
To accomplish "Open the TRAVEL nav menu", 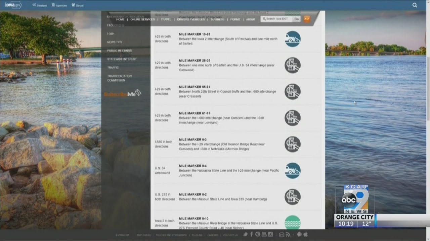I will point(166,19).
